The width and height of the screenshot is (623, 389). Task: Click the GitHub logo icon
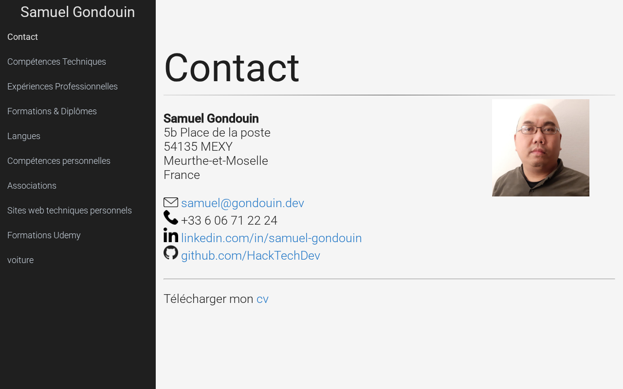pos(171,253)
